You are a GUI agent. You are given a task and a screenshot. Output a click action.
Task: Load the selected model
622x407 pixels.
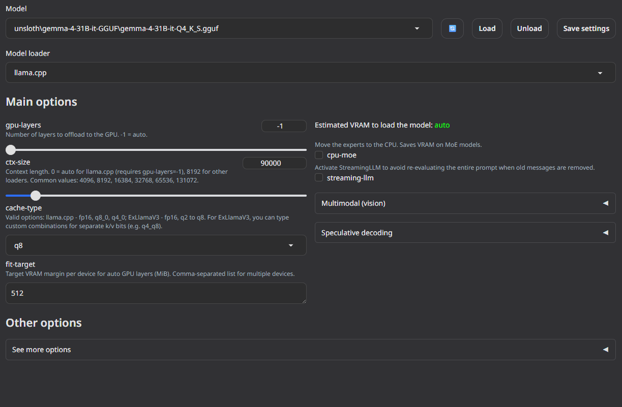click(x=487, y=28)
